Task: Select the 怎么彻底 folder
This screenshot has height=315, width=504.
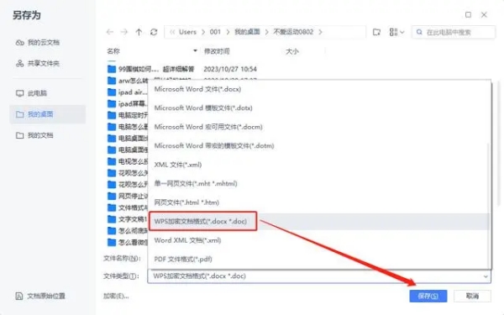Action: tap(128, 231)
